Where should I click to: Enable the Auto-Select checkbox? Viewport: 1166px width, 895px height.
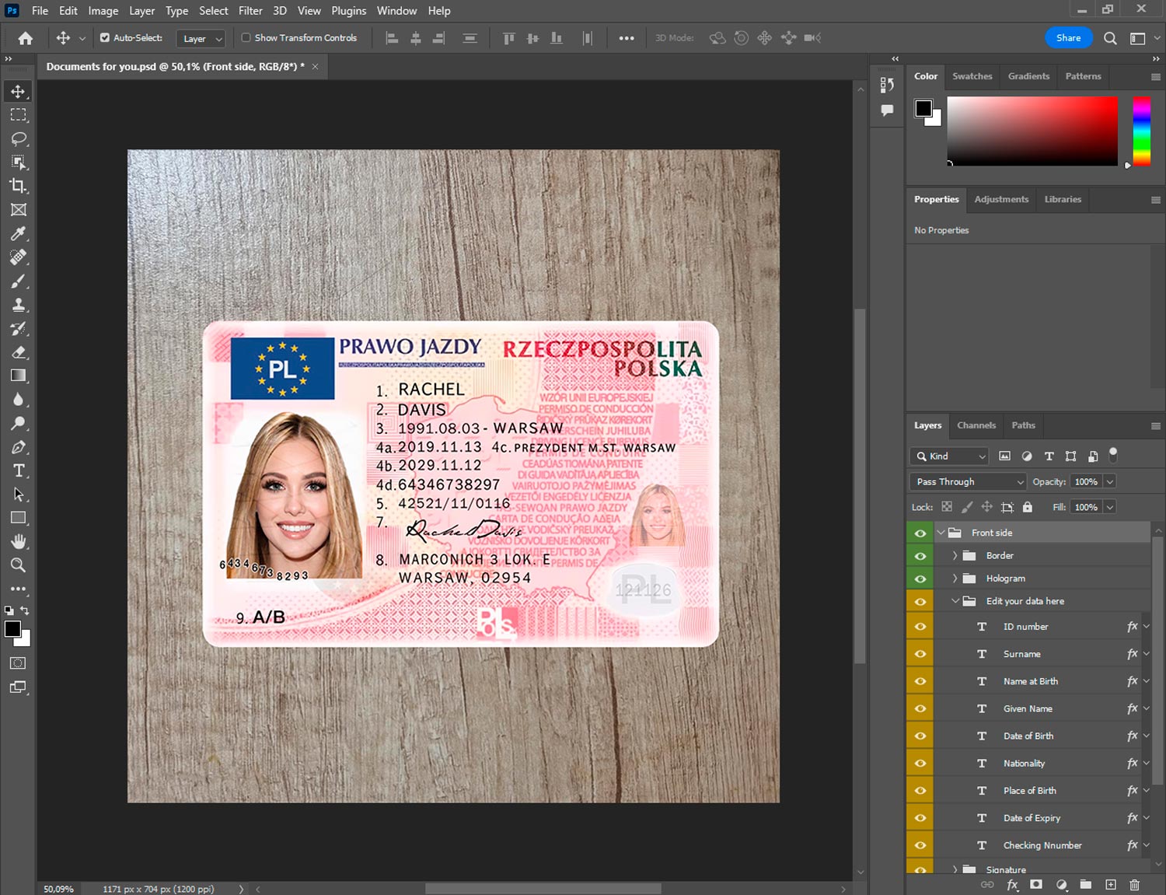pos(105,37)
